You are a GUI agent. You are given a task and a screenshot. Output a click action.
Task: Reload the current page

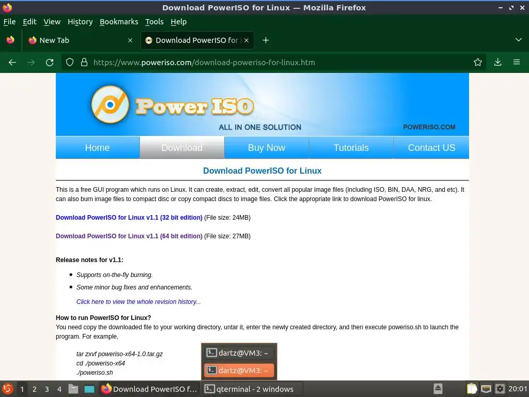coord(50,63)
